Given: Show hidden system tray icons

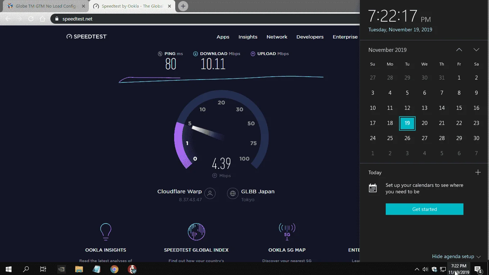Looking at the screenshot, I should 417,269.
